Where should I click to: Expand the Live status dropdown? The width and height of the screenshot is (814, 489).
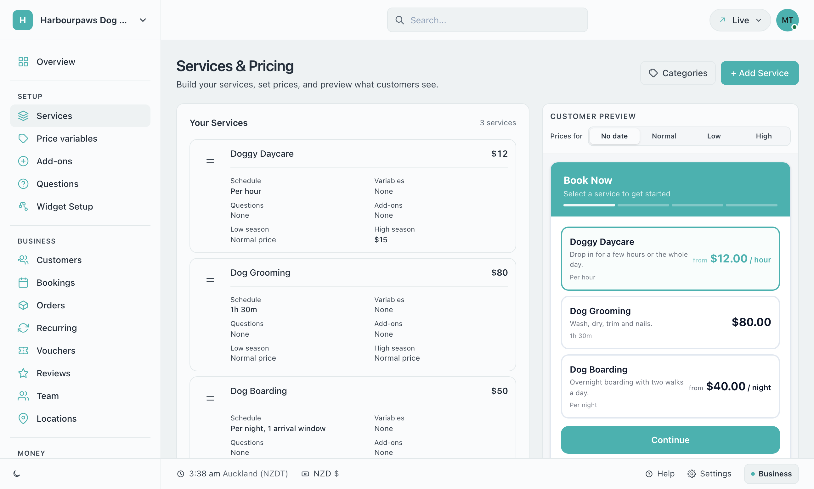point(740,20)
